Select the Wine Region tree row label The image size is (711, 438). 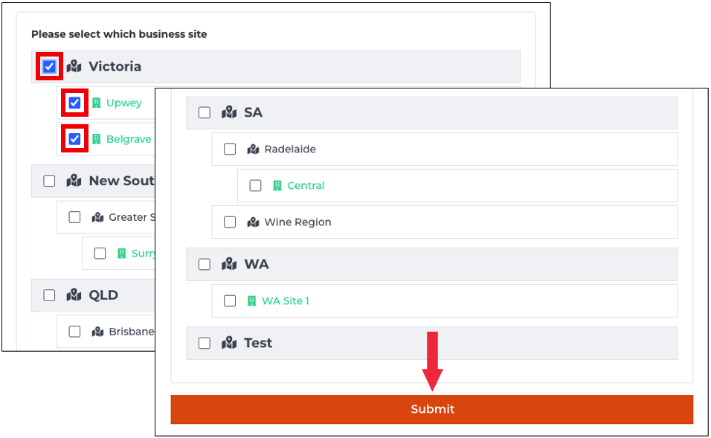pos(297,222)
